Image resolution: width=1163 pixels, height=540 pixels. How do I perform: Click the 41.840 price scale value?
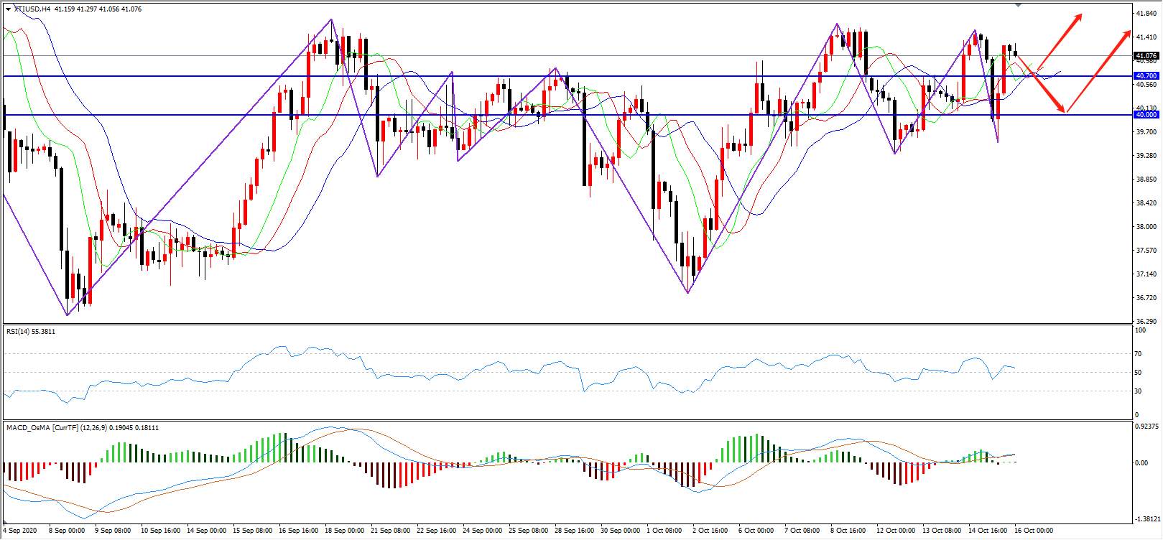(1146, 13)
